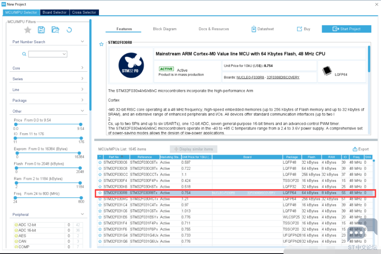
Task: Sort list by RAM column header
Action: point(332,157)
